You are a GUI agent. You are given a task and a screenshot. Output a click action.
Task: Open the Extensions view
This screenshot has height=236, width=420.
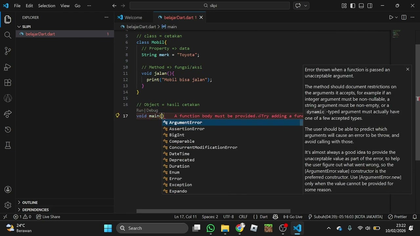coord(8,83)
